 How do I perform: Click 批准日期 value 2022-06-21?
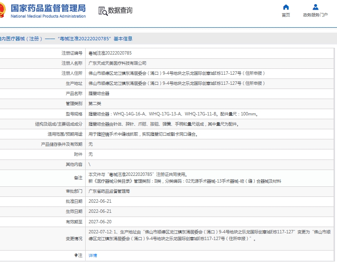pos(100,201)
